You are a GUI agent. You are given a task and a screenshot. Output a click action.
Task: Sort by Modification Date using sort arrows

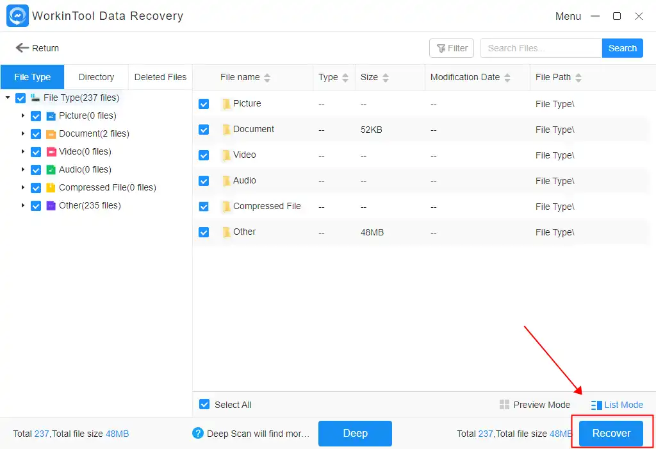507,78
